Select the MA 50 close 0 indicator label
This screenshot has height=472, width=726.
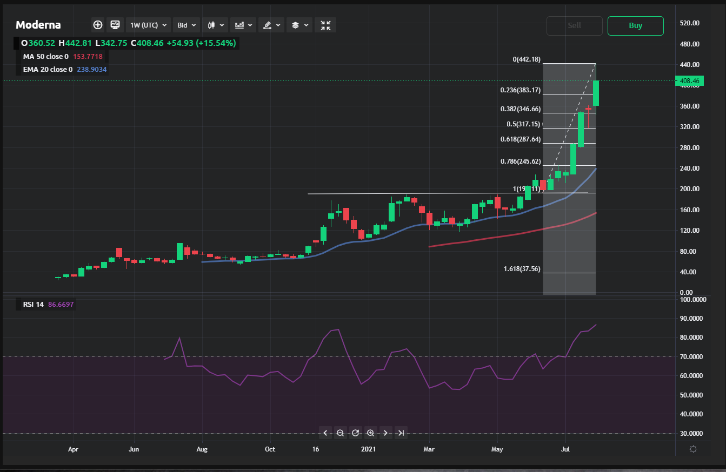[46, 56]
